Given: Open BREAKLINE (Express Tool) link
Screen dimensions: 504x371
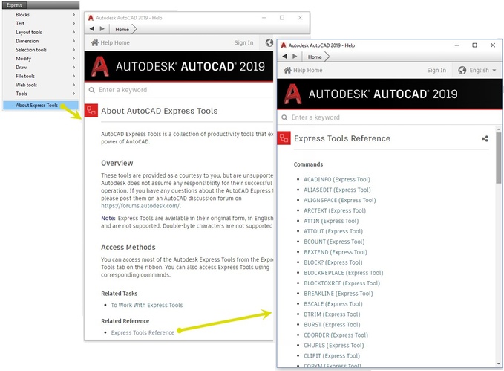Looking at the screenshot, I should coord(338,294).
